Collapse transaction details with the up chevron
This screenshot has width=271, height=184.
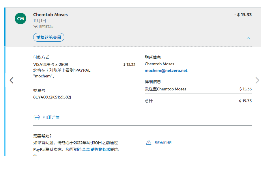click(x=248, y=38)
